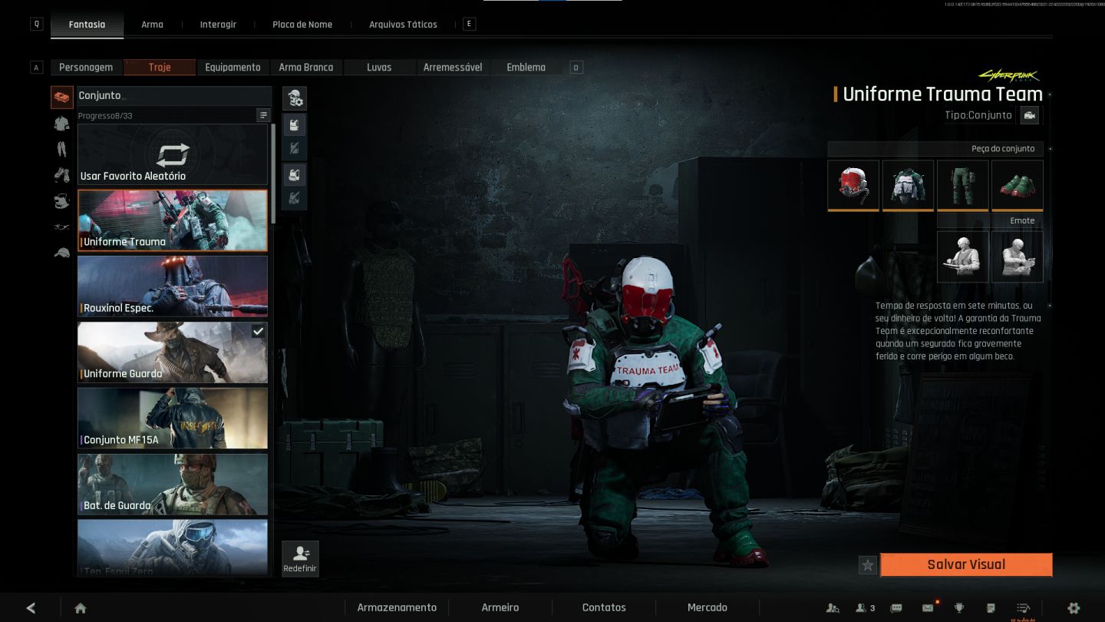
Task: Open the notes document icon in bottom bar
Action: (x=991, y=607)
